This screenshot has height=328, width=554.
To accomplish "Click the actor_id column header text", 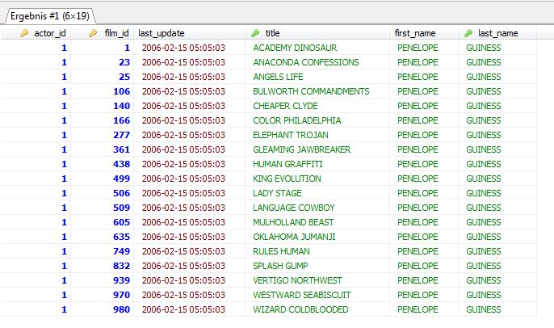I will (50, 33).
